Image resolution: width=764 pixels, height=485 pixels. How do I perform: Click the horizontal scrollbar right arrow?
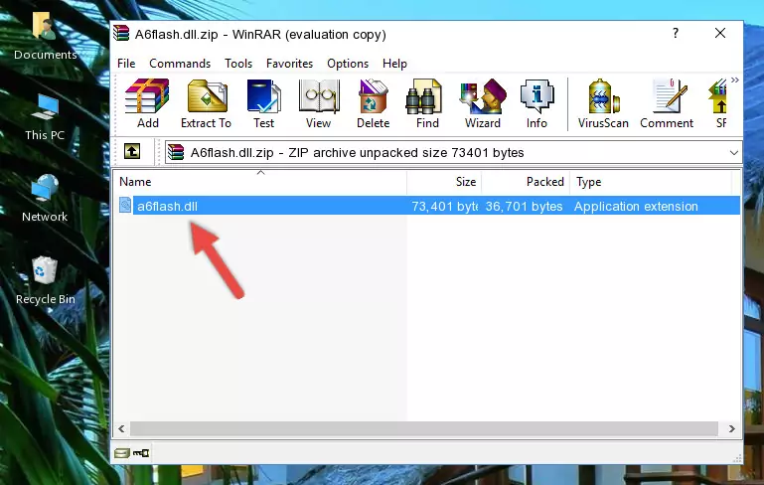(x=732, y=429)
